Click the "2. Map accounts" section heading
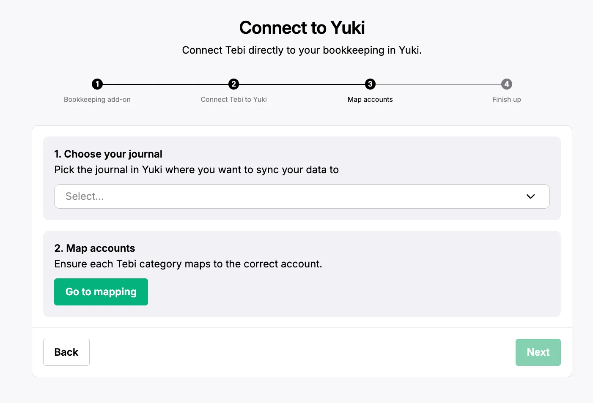This screenshot has height=403, width=593. pos(95,248)
